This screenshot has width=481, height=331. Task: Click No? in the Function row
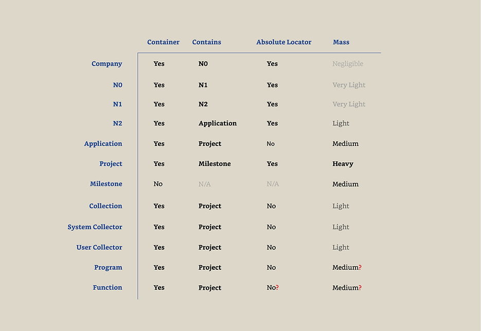click(273, 287)
